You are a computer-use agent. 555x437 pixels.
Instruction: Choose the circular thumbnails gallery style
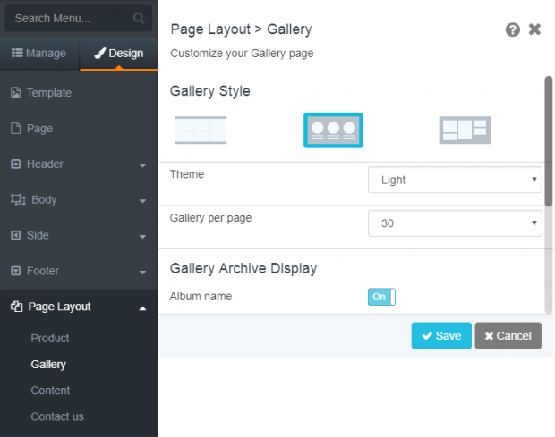click(x=333, y=130)
